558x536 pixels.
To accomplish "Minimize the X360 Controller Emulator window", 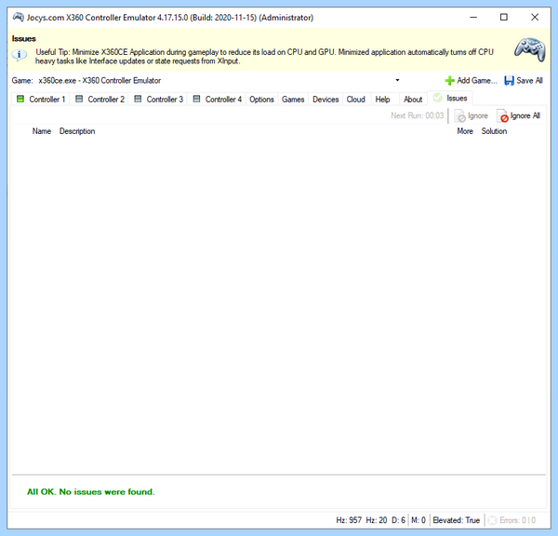I will (x=473, y=17).
